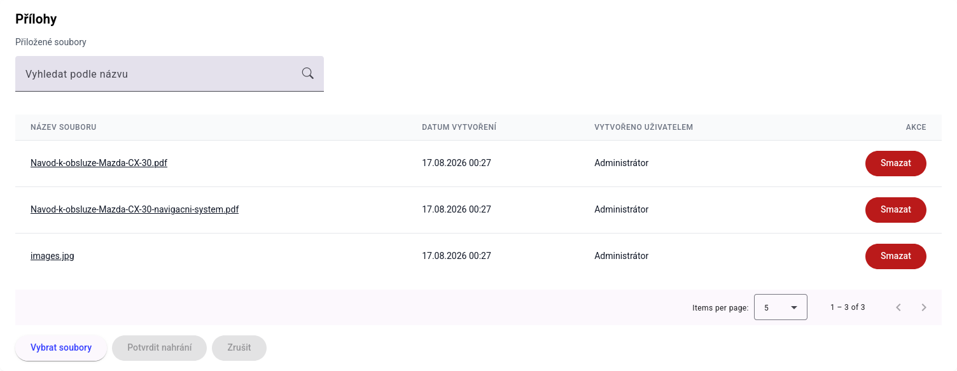Image resolution: width=957 pixels, height=371 pixels.
Task: Remove images.jpg using Smazat
Action: [895, 256]
